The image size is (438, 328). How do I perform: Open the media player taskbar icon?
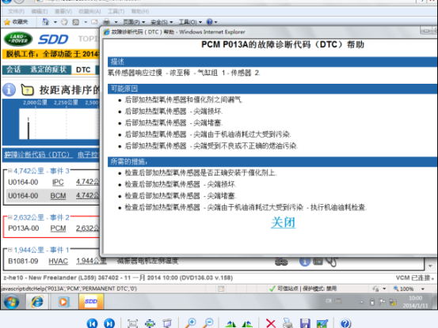pyautogui.click(x=63, y=302)
